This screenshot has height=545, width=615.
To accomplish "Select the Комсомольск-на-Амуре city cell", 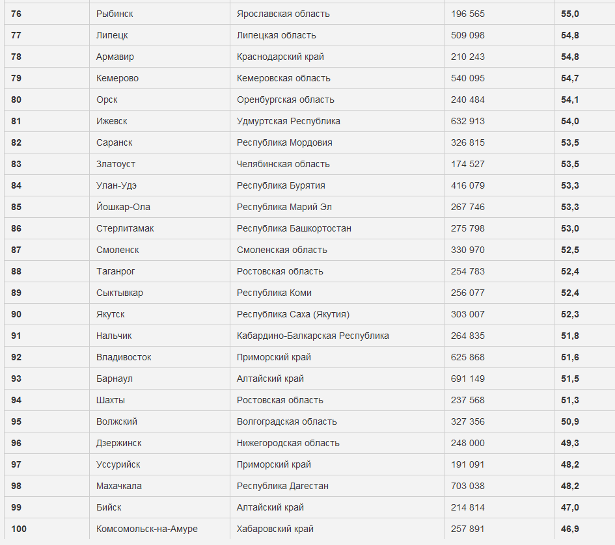I will [x=146, y=529].
